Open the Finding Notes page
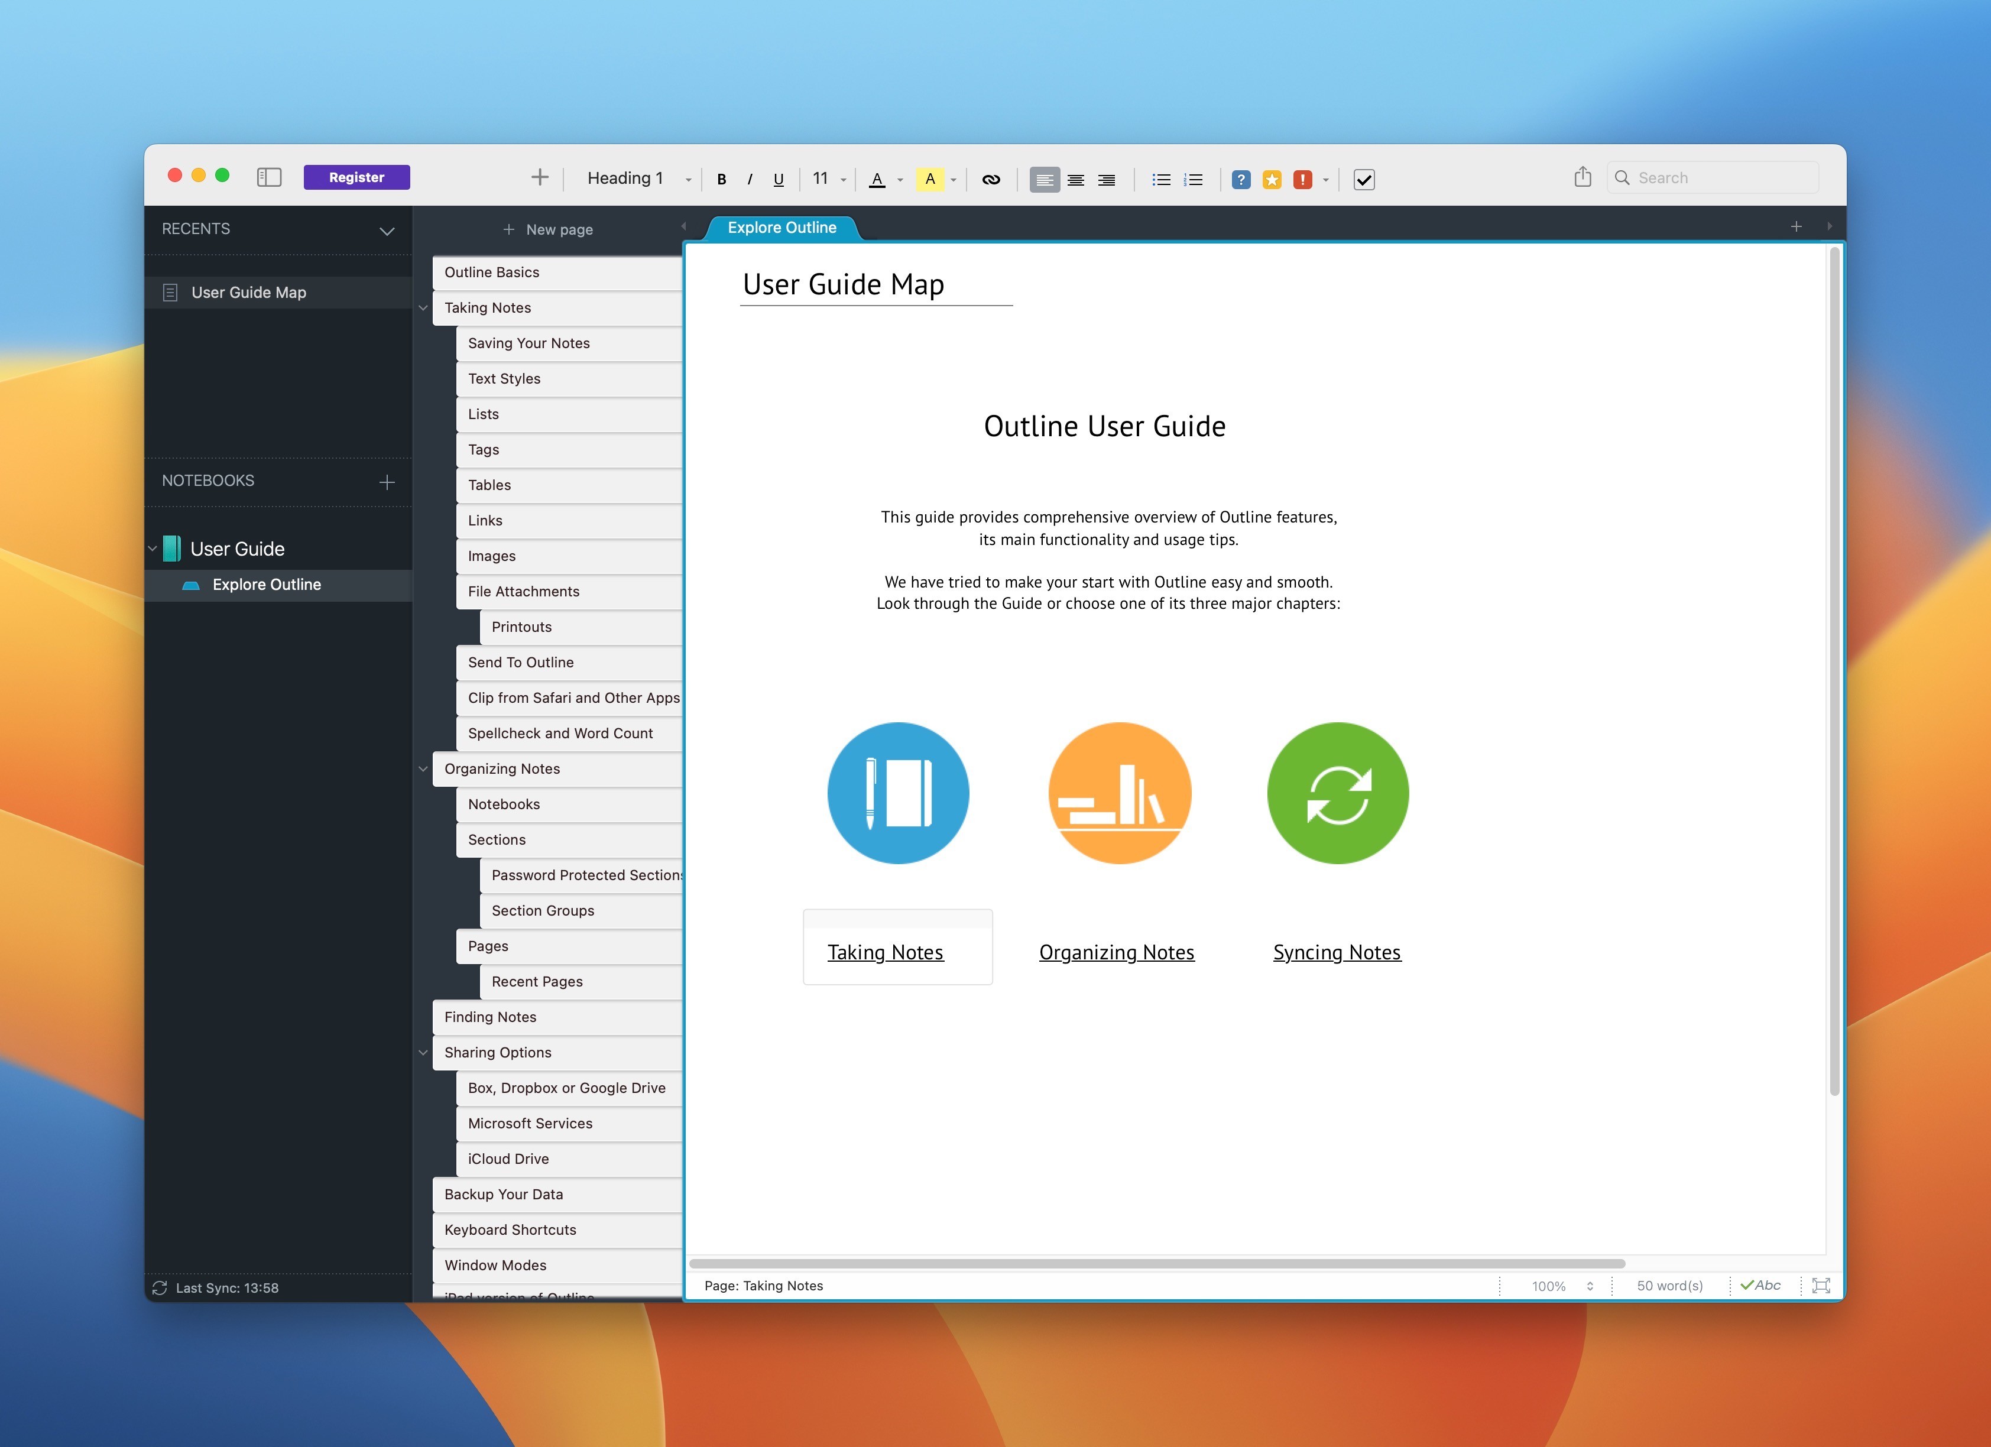Screen dimensions: 1991x1447 (x=558, y=1017)
